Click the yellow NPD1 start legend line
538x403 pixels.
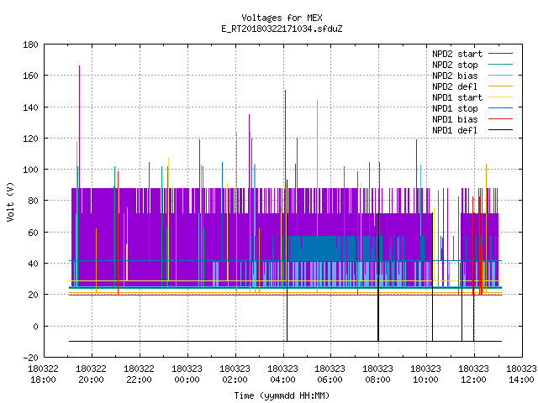coord(500,97)
